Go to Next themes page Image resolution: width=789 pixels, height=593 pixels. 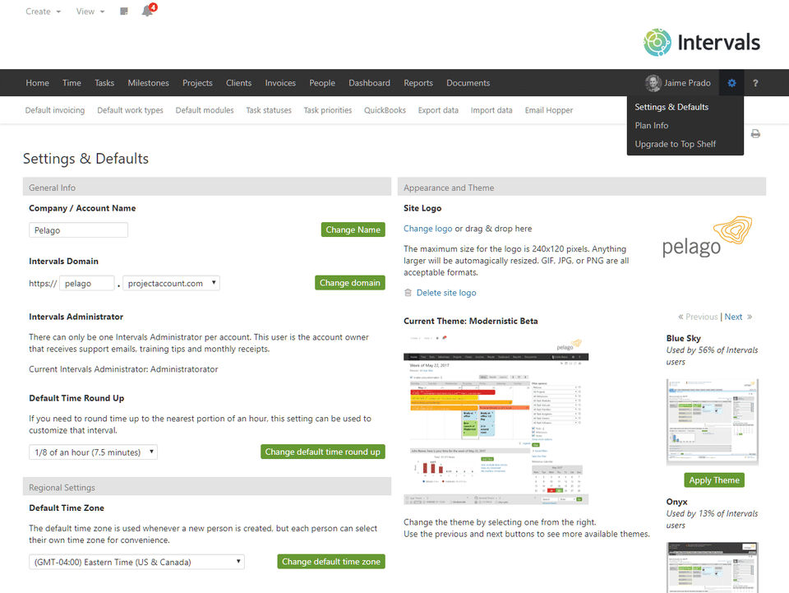(734, 317)
